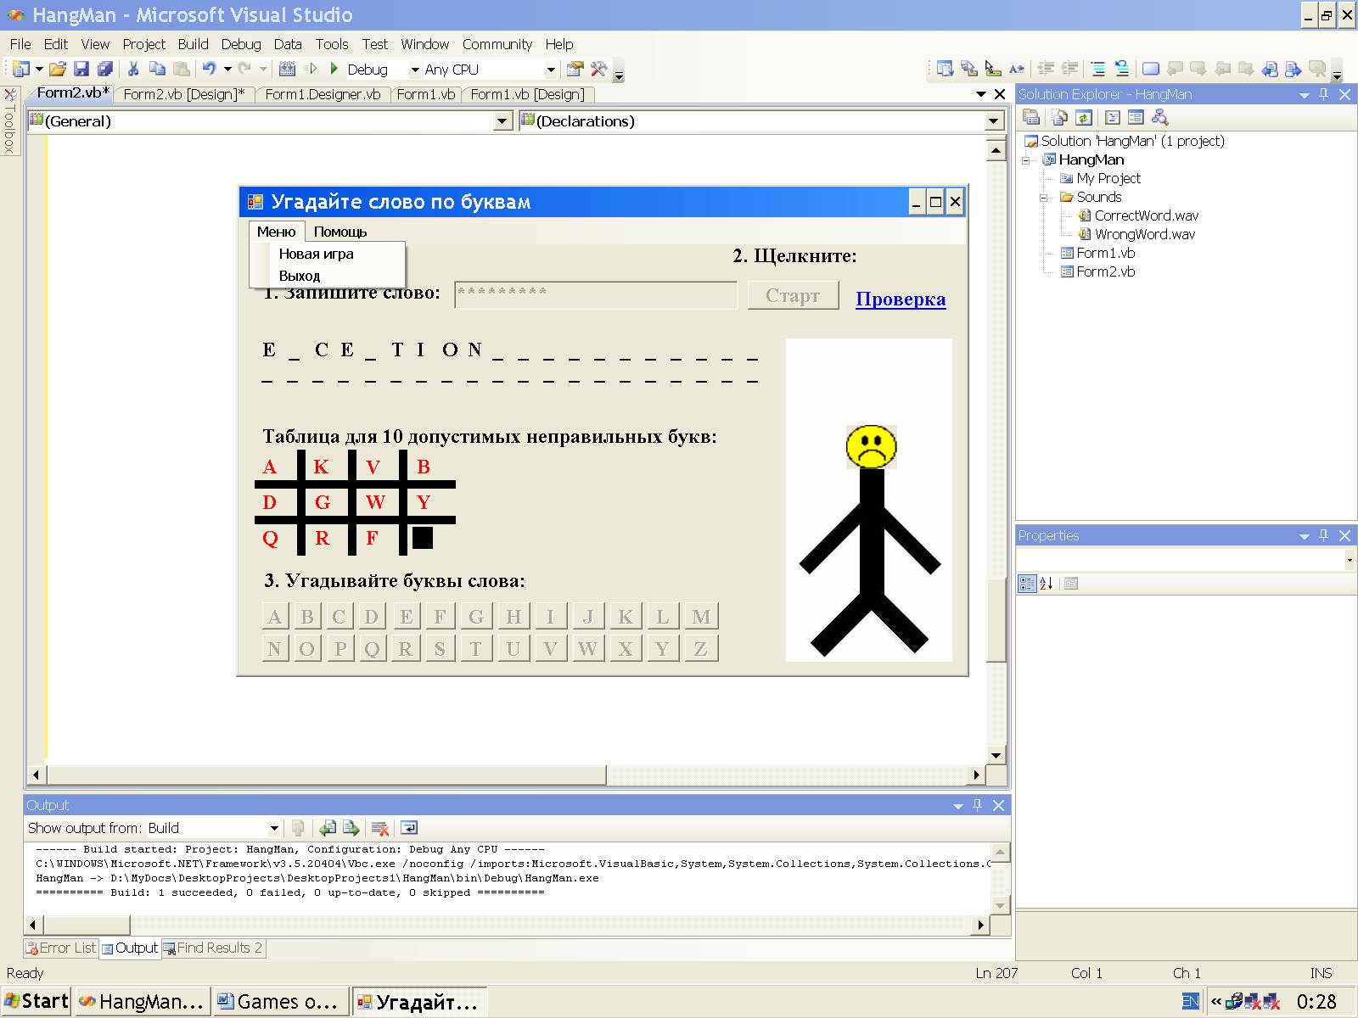Screen dimensions: 1358x1018
Task: Select 'Новая игра' from the menu
Action: point(316,254)
